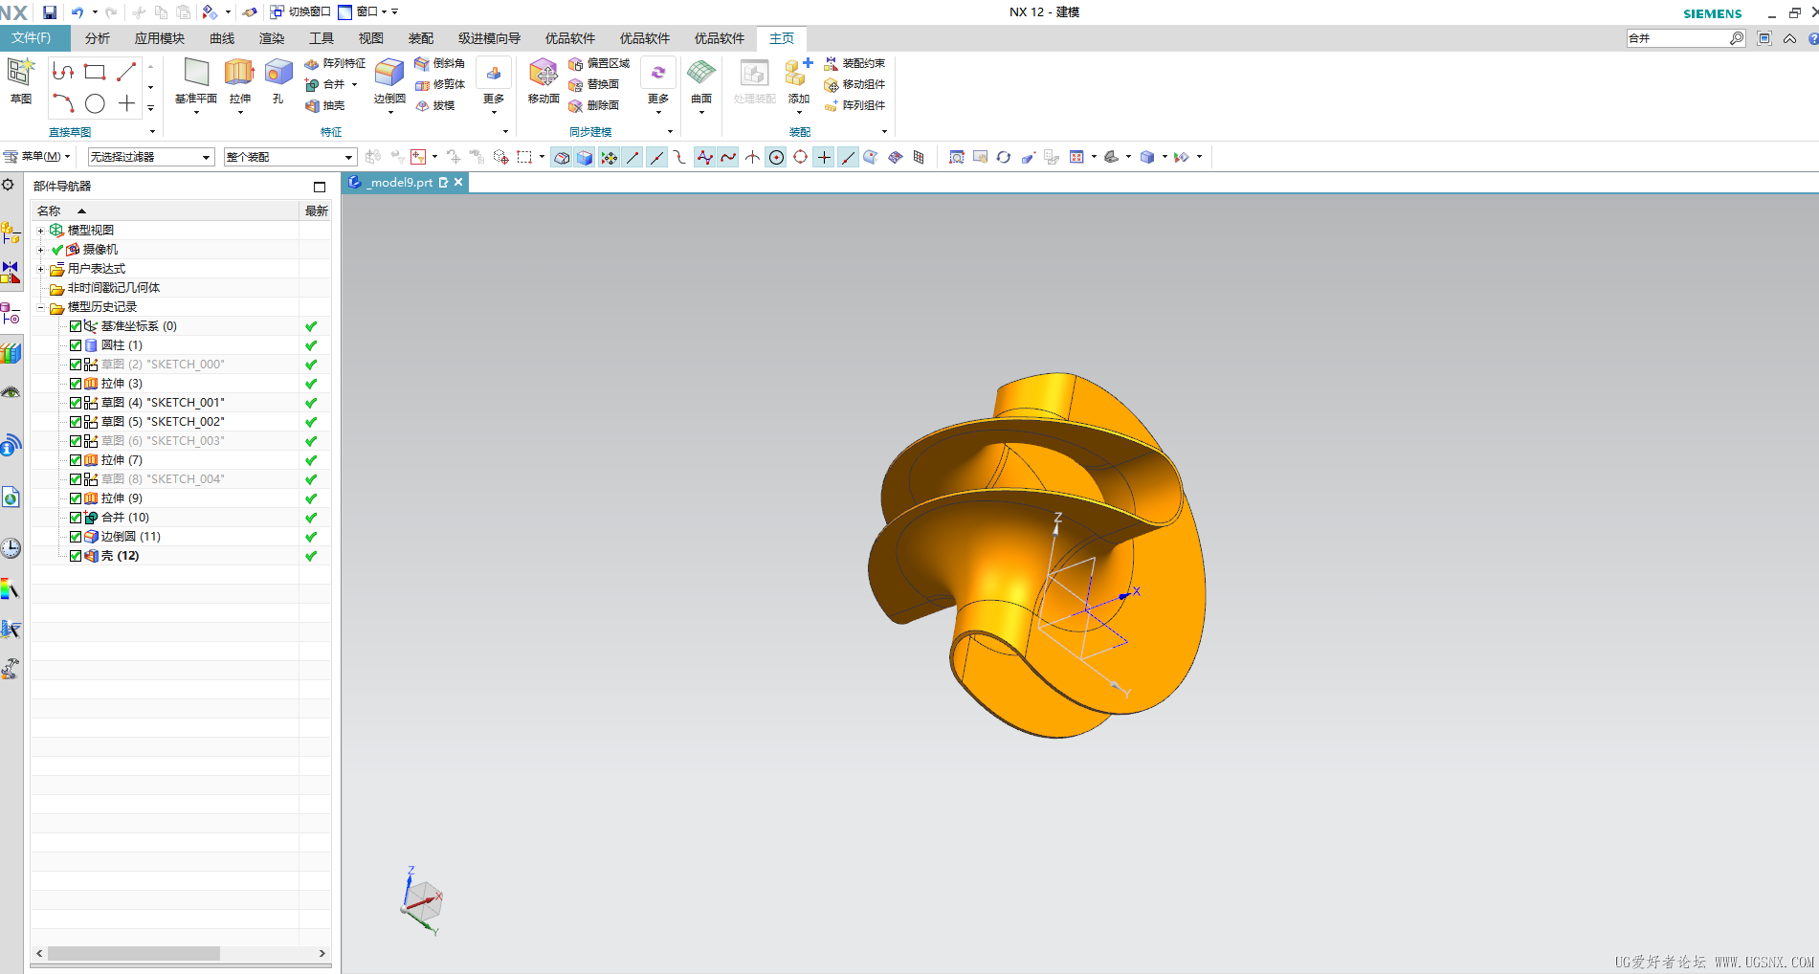
Task: Click the 偏置区域 offset region tool
Action: (x=599, y=63)
